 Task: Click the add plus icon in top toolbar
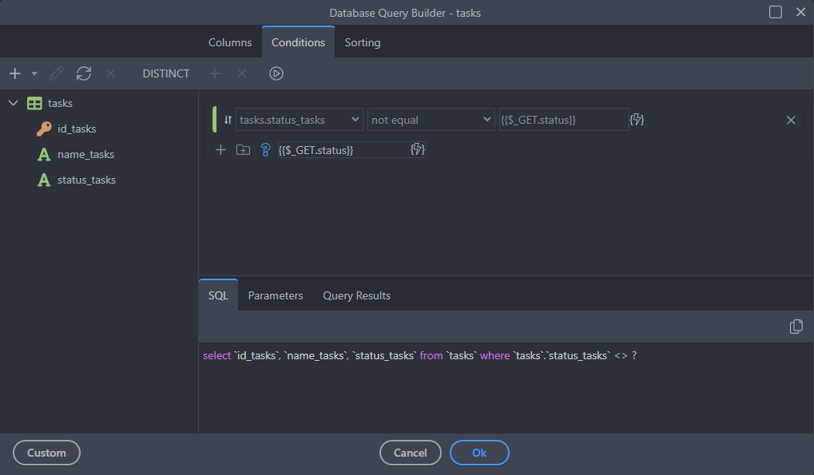tap(14, 73)
